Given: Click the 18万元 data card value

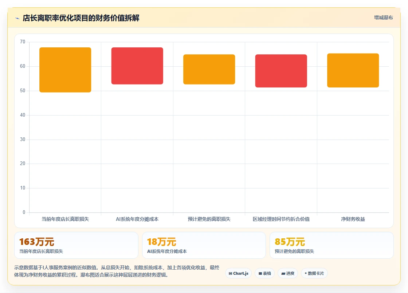Looking at the screenshot, I should 162,242.
